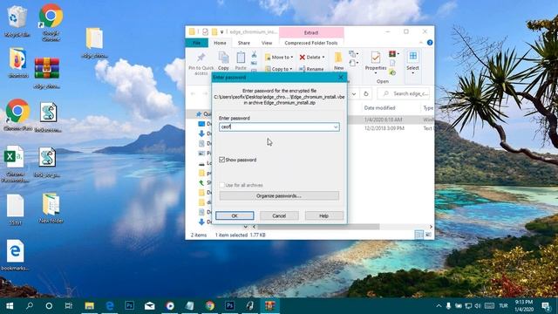The width and height of the screenshot is (558, 314).
Task: Open taskbar search magnifier
Action: (x=30, y=306)
